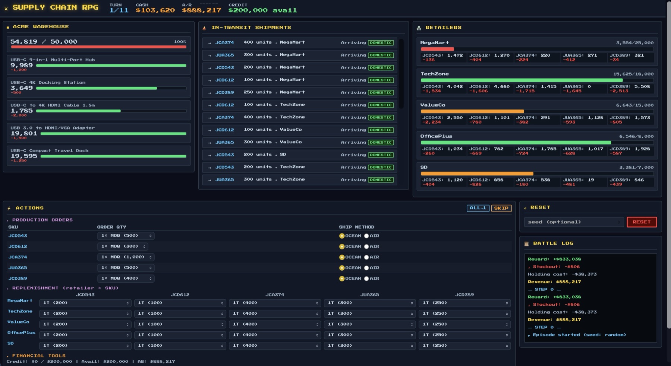Click the JUA365 300 units TechZone shipment row
Screen dimensions: 671x366
300,180
